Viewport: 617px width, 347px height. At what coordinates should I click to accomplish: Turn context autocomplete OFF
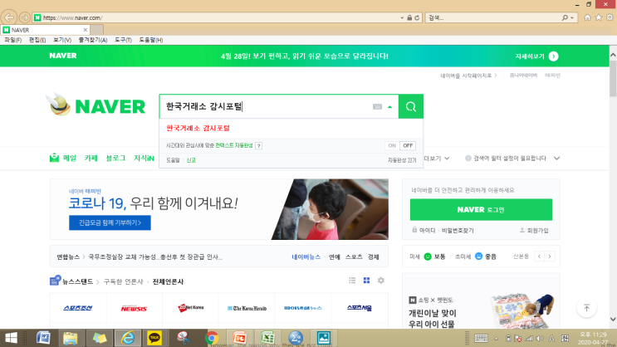coord(408,145)
